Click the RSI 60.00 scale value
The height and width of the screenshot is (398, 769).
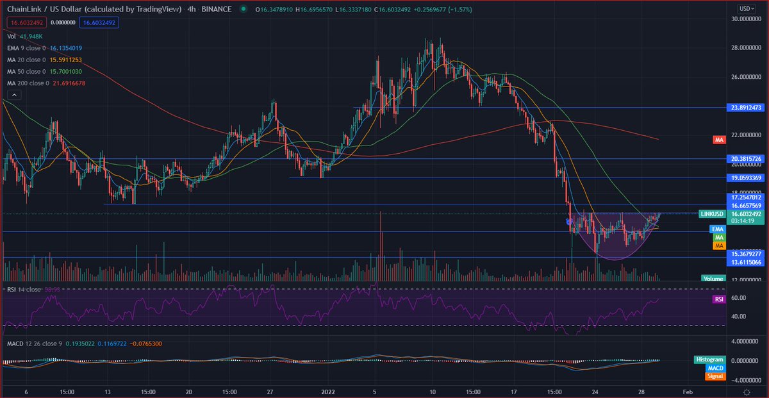[737, 298]
